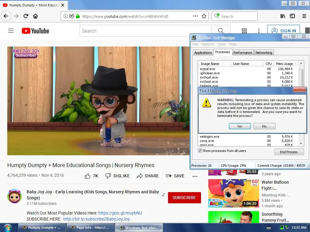Screen dimensions: 310x232
Task: Open YouTube settings vertical dots icon
Action: coord(259,31)
